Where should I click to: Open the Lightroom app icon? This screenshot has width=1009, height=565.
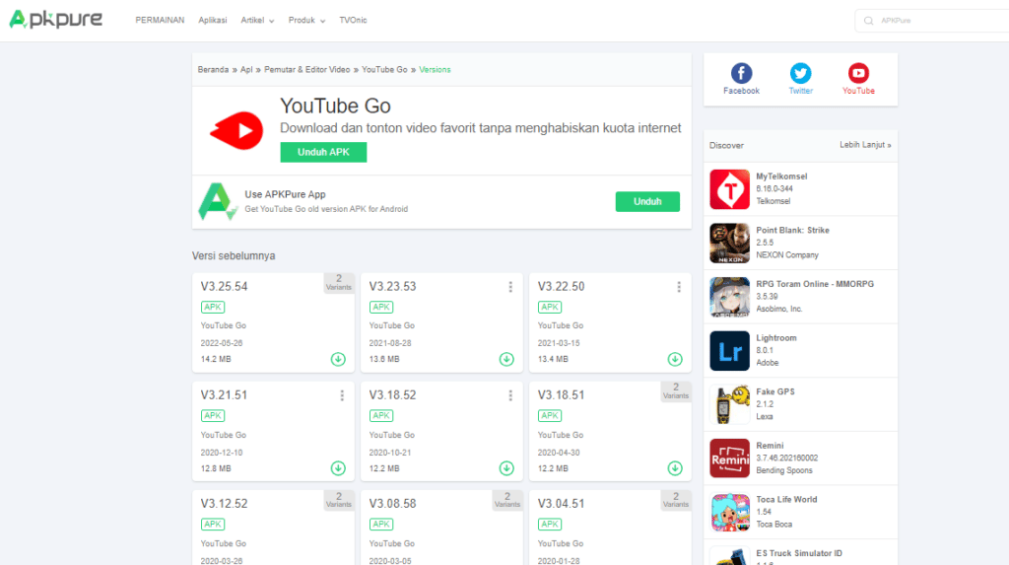tap(729, 351)
